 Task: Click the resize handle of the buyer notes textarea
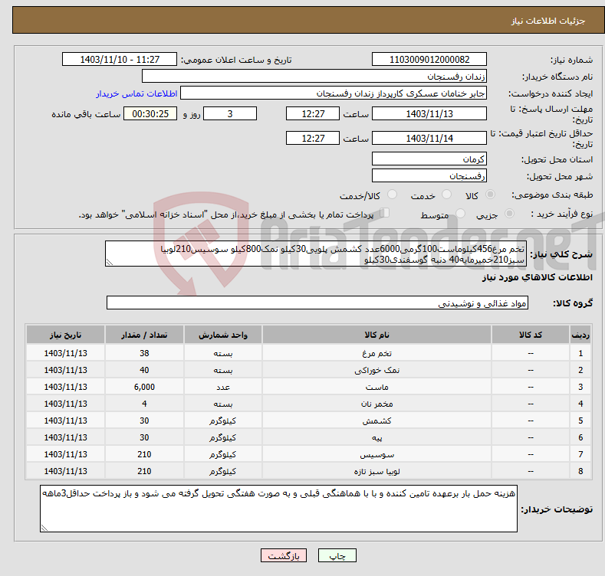coord(44,529)
